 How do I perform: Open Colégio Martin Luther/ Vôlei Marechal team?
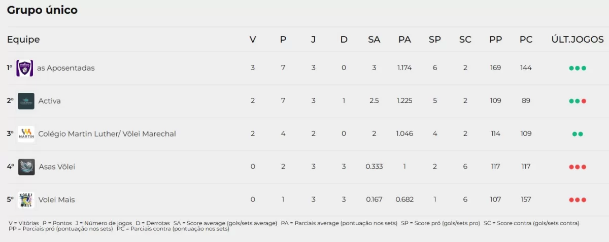click(107, 134)
